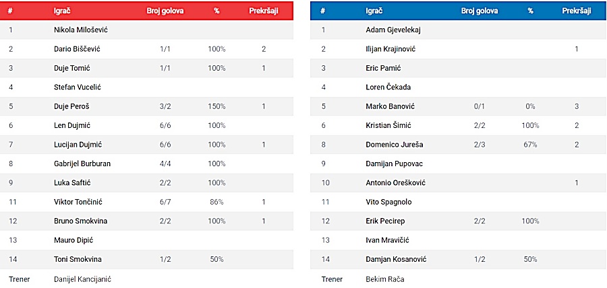Open Damjan Kosanović's player row
The height and width of the screenshot is (288, 607).
click(395, 260)
